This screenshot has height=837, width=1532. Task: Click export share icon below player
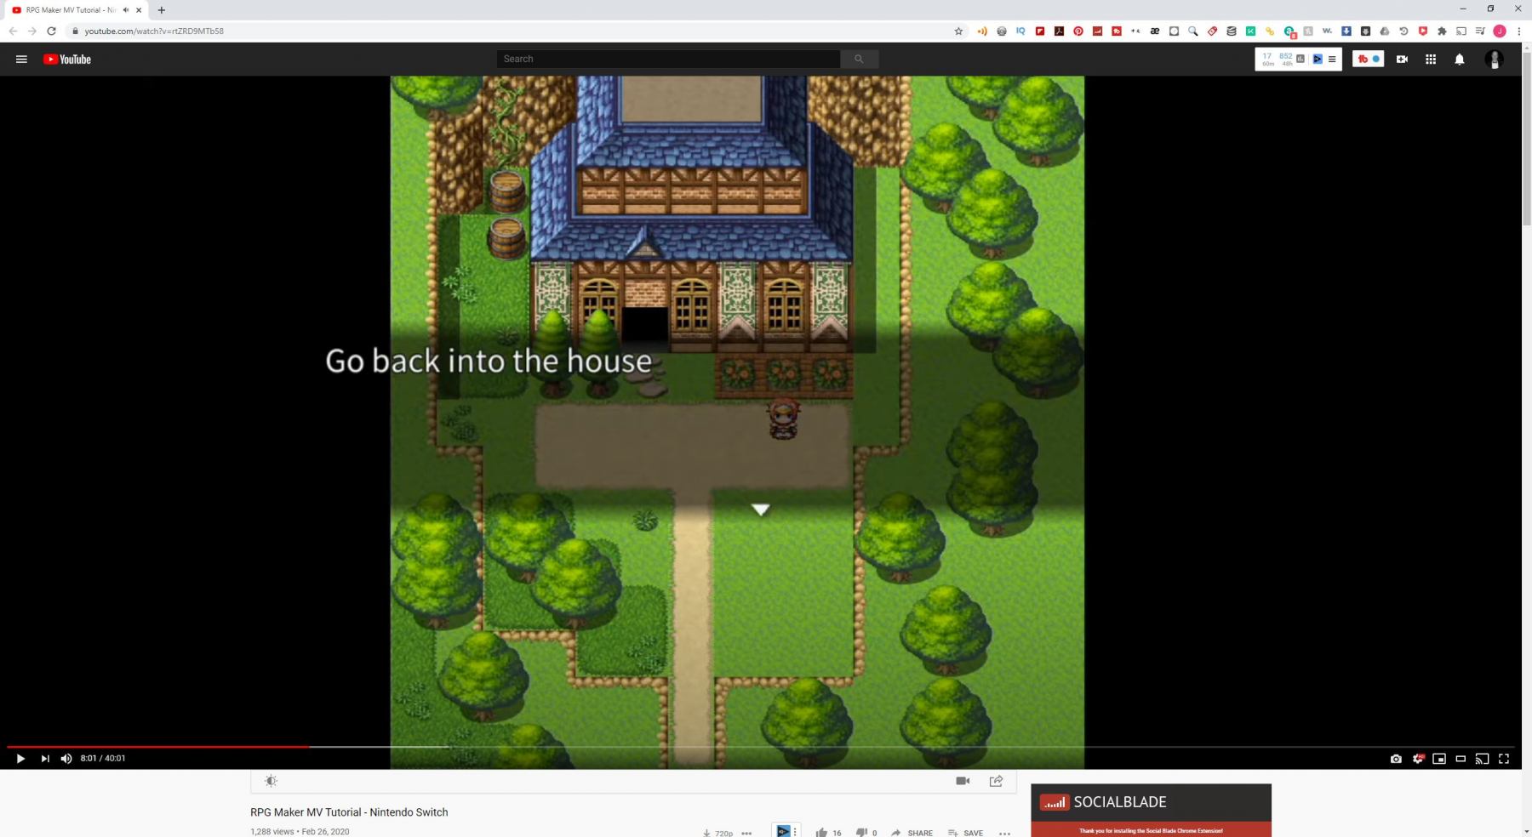pyautogui.click(x=996, y=781)
